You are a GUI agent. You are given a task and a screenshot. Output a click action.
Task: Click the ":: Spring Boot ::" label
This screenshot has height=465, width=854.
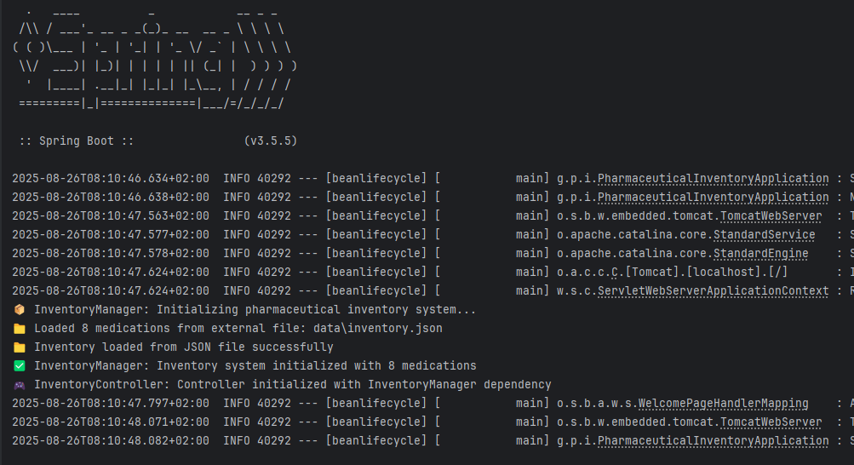pos(77,141)
